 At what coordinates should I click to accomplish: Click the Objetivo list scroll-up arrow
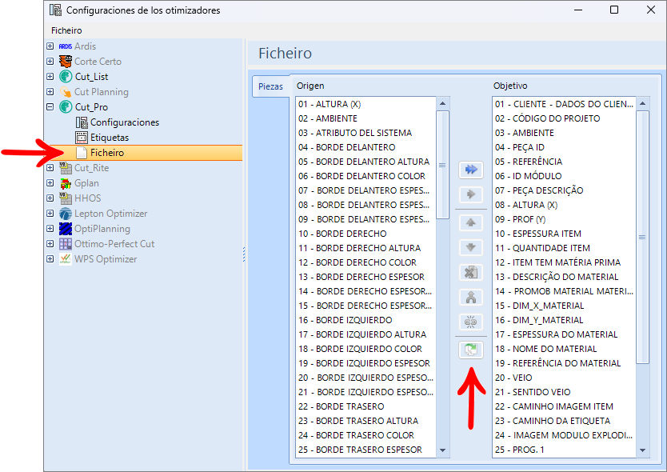643,103
